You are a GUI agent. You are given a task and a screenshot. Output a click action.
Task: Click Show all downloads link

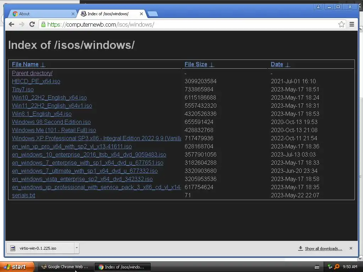323,248
